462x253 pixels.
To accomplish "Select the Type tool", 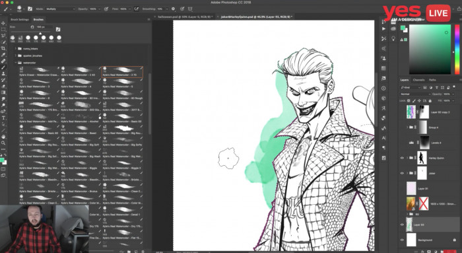I will click(x=3, y=118).
